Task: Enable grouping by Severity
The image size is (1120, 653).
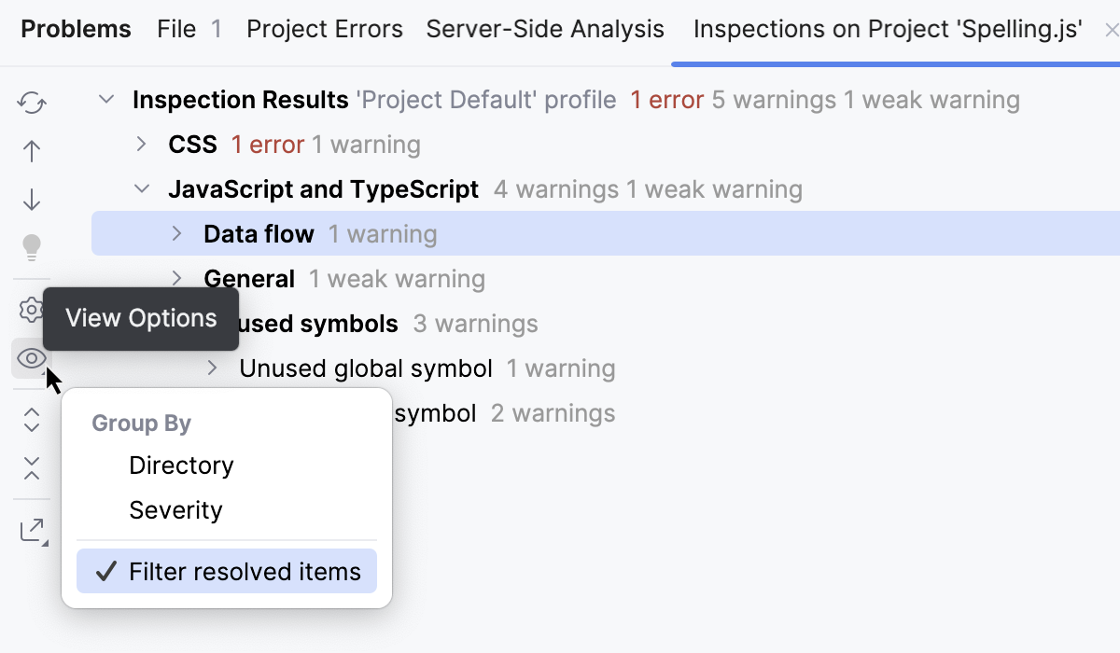Action: (175, 510)
